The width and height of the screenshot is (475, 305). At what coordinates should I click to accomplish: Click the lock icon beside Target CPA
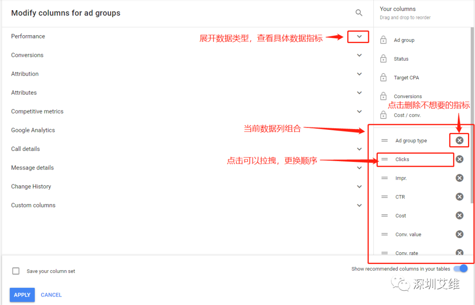[383, 77]
